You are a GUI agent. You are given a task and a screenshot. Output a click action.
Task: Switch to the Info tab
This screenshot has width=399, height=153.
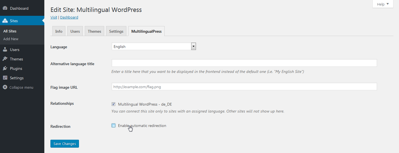pyautogui.click(x=59, y=31)
